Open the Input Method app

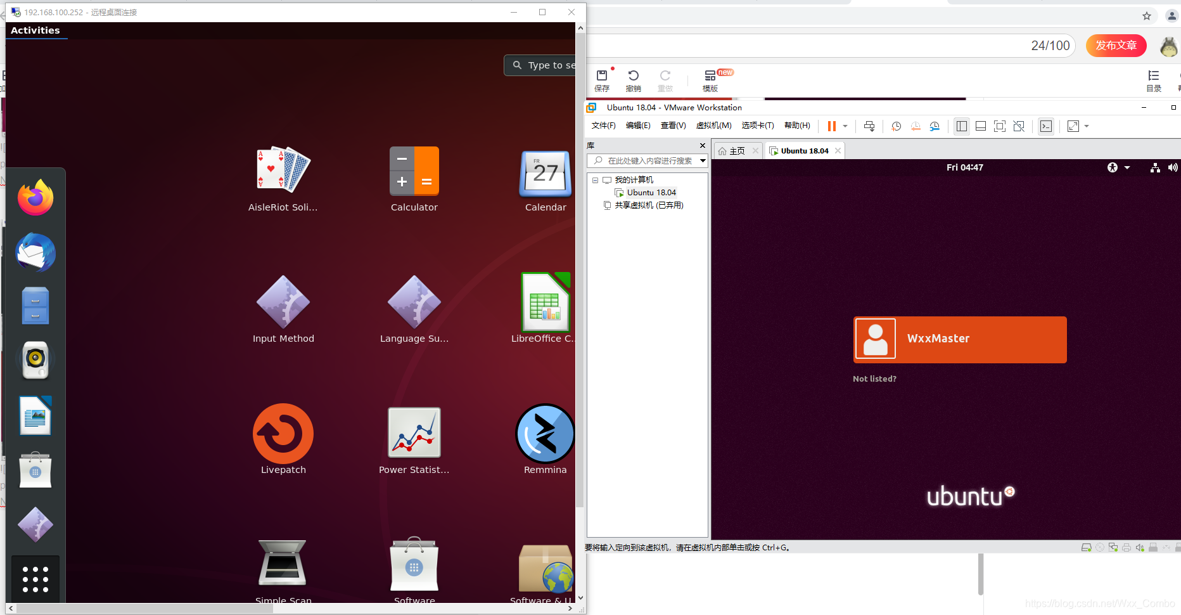[283, 309]
